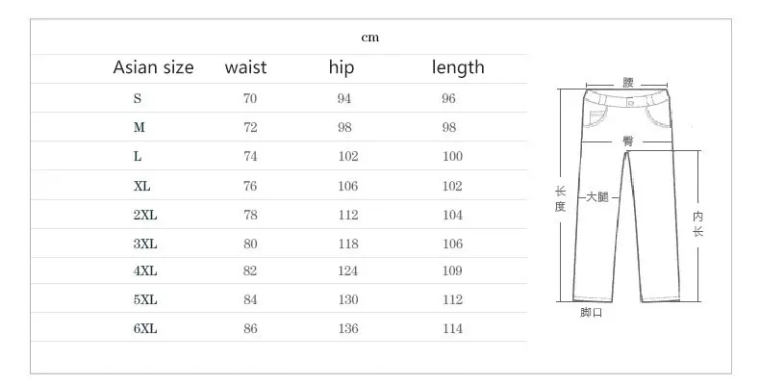Click hip value 124 in 4XL row
Screen dimensions: 760x385
[x=348, y=270]
